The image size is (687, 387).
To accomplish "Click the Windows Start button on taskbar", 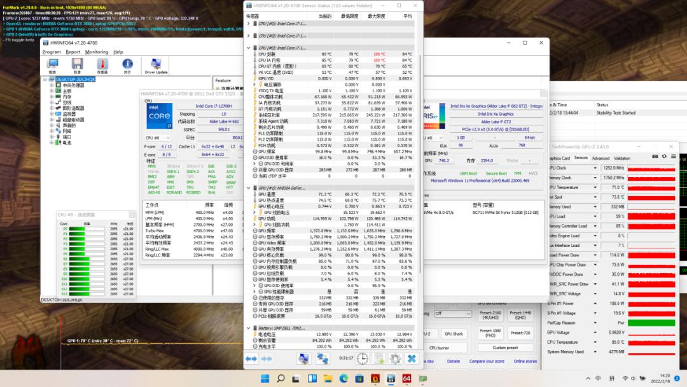I will coord(265,379).
